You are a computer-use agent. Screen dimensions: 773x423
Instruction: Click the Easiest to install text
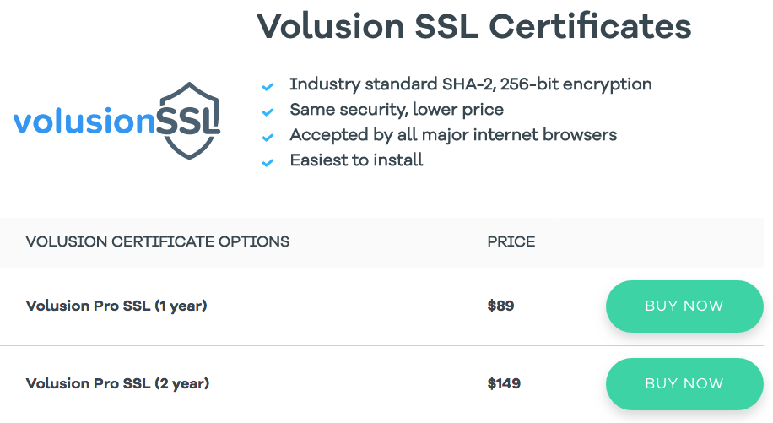(x=356, y=160)
